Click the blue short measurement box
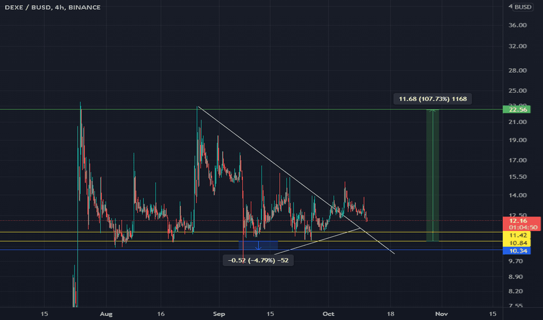Viewport: 543px width, 320px height. [258, 246]
